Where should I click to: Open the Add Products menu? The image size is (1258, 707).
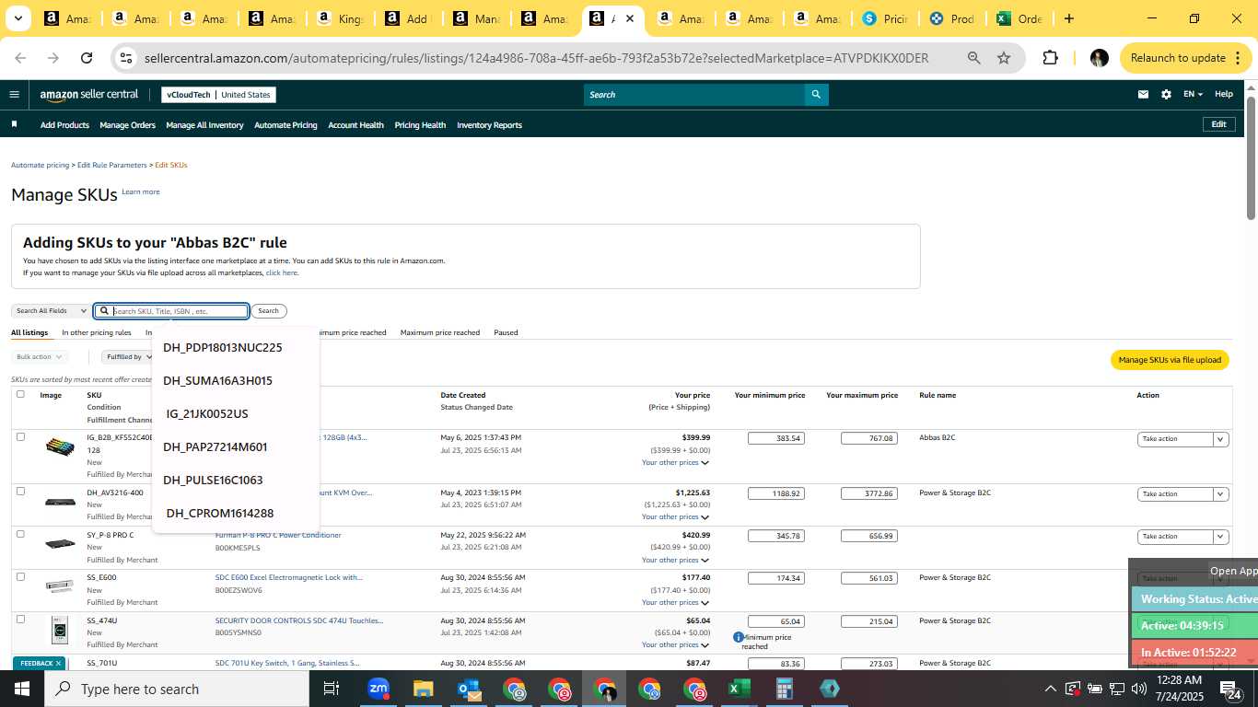coord(64,125)
